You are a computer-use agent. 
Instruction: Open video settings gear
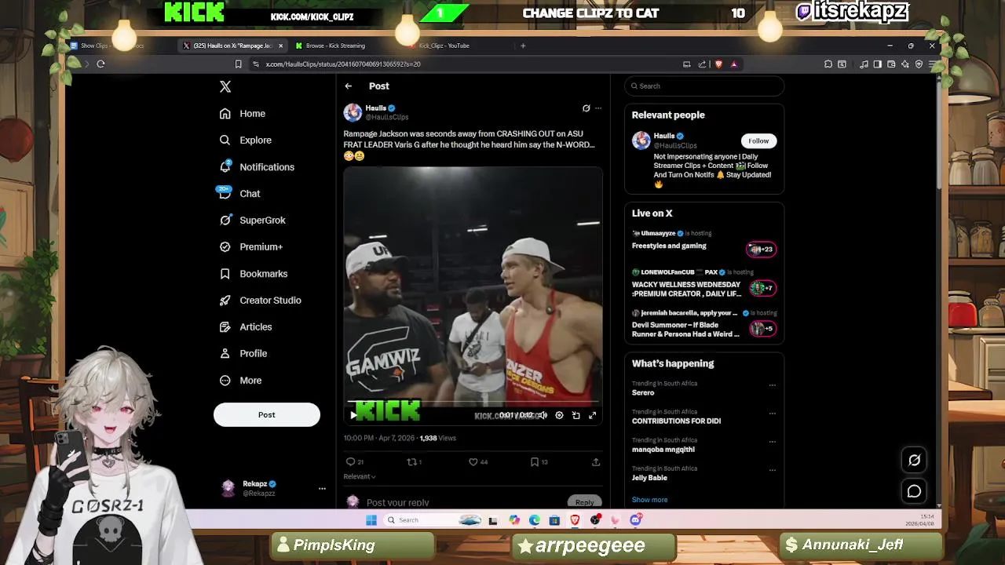(x=559, y=415)
